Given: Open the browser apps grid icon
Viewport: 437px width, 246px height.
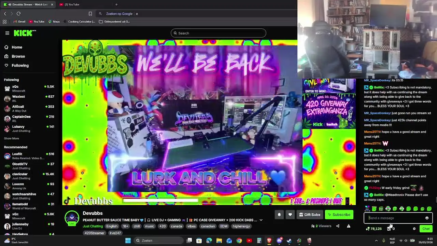Looking at the screenshot, I should 4,22.
